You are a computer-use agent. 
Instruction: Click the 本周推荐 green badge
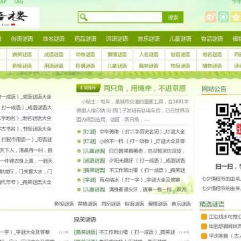88,88
